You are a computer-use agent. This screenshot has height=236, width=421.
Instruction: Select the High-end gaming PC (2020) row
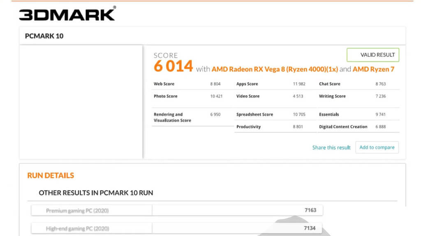[x=177, y=228]
